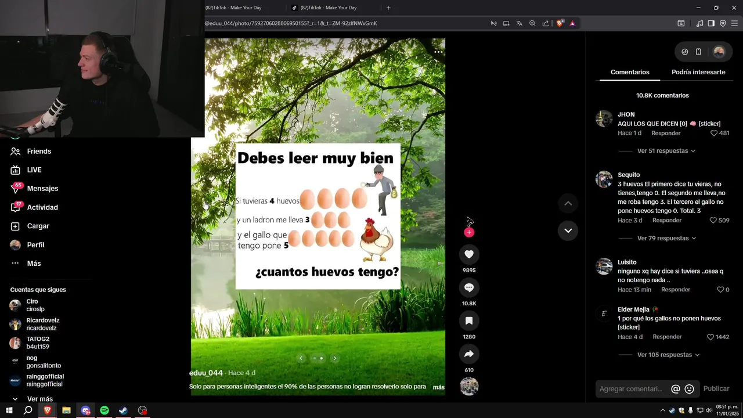Like Sequito's comment
Viewport: 743px width, 418px height.
click(714, 220)
